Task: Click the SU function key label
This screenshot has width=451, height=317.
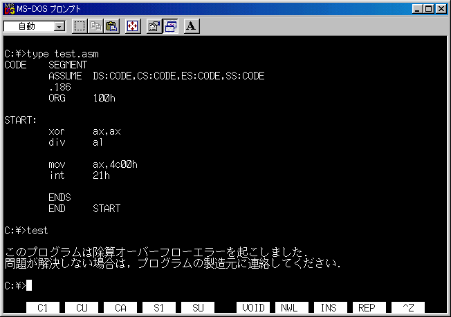Action: tap(198, 308)
